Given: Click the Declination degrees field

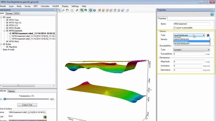Looking at the screenshot, I should pyautogui.click(x=188, y=70).
